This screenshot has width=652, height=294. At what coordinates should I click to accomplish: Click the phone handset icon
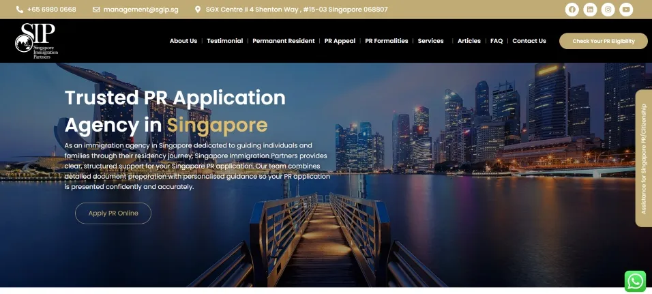point(20,9)
